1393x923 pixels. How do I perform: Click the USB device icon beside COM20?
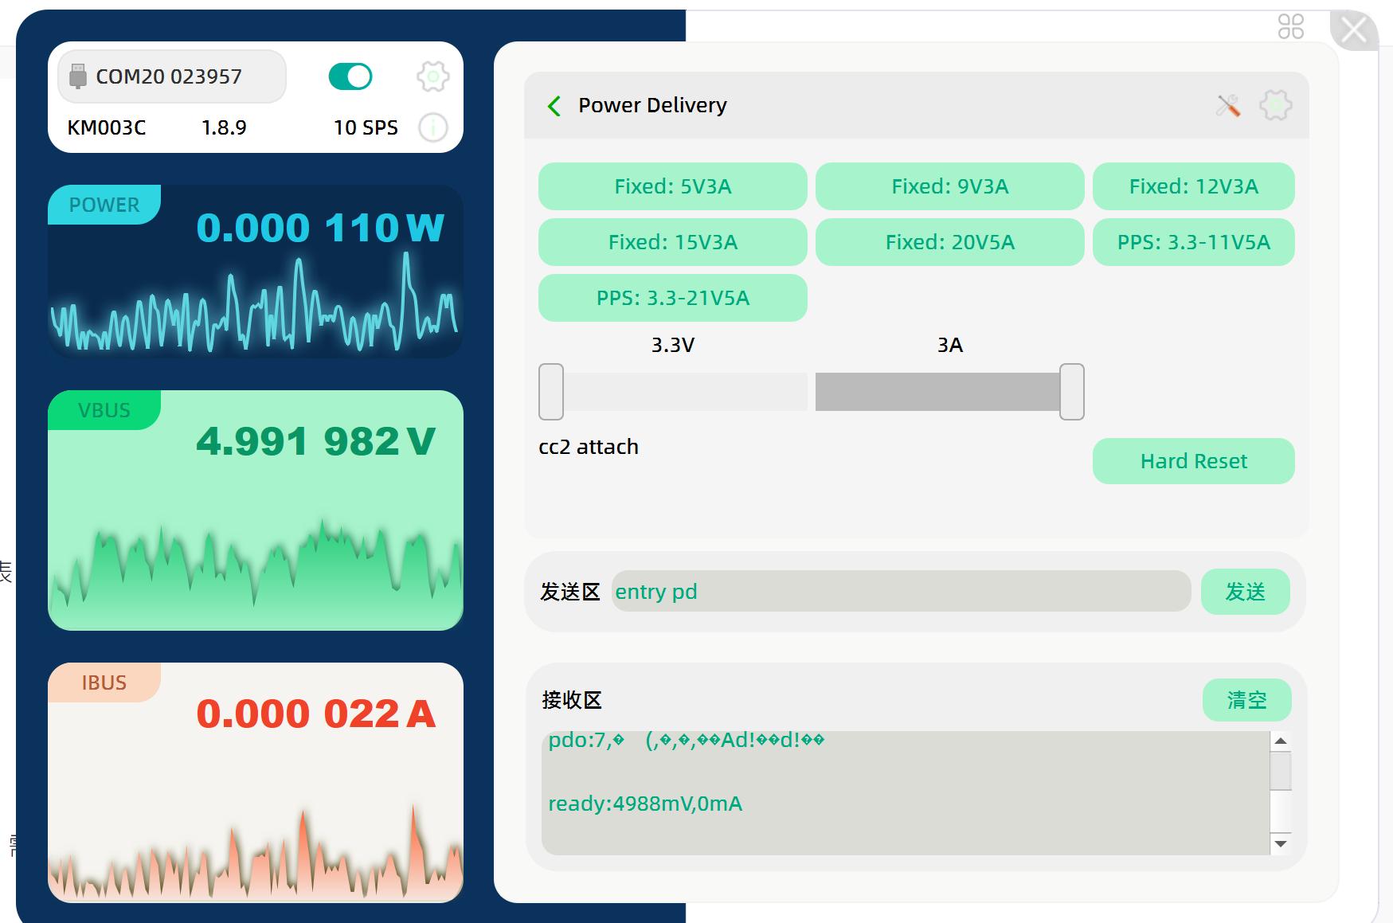click(x=77, y=76)
